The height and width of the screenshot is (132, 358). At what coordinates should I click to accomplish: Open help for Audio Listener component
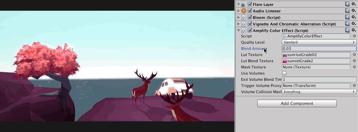[x=347, y=11]
